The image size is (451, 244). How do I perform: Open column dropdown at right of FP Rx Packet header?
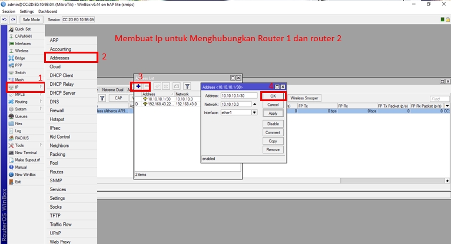(x=447, y=106)
